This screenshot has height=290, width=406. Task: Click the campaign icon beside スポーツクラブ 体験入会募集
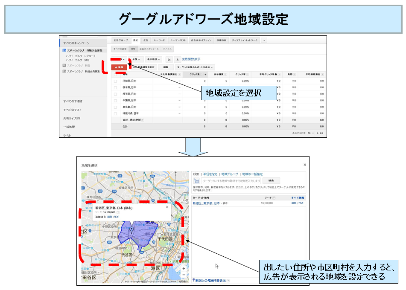coord(64,50)
